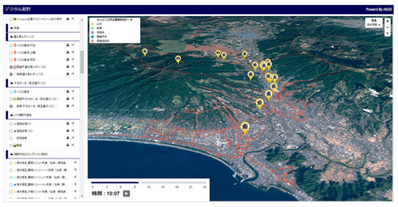Enable the blue-pin bus movement layer
Screen dimensions: 398x207
click(x=11, y=91)
